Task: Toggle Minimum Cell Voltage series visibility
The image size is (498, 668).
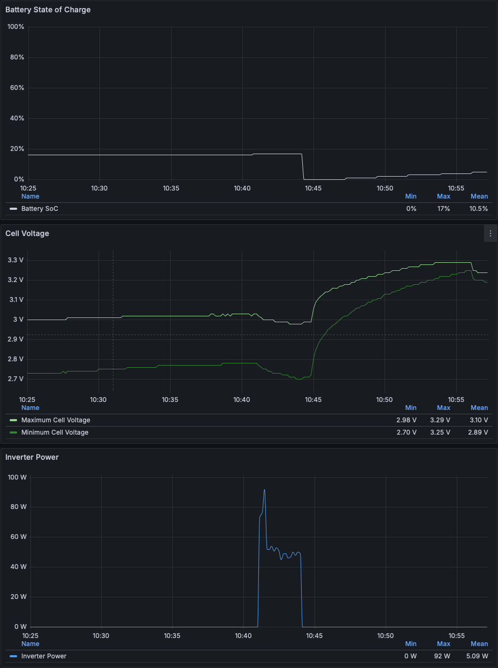Action: (x=55, y=432)
